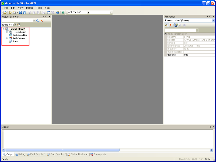The width and height of the screenshot is (216, 162).
Task: Click the New document toolbar icon
Action: [x=14, y=12]
